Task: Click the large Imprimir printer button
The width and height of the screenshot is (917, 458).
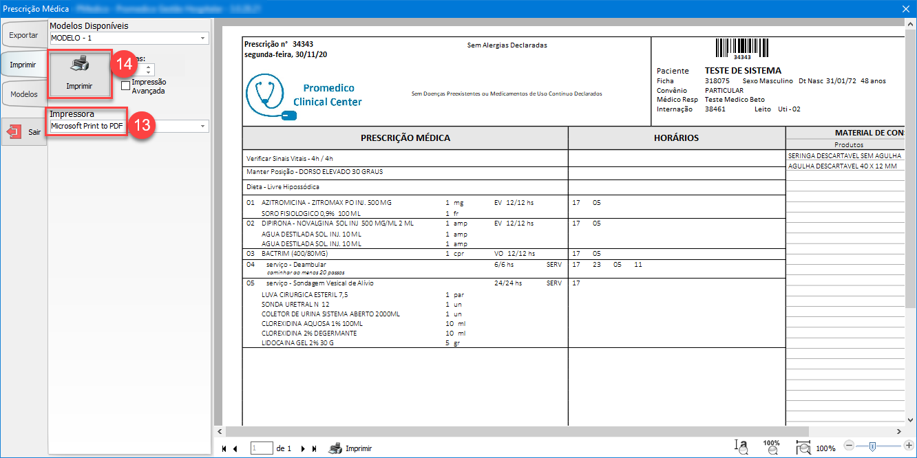Action: coord(79,74)
